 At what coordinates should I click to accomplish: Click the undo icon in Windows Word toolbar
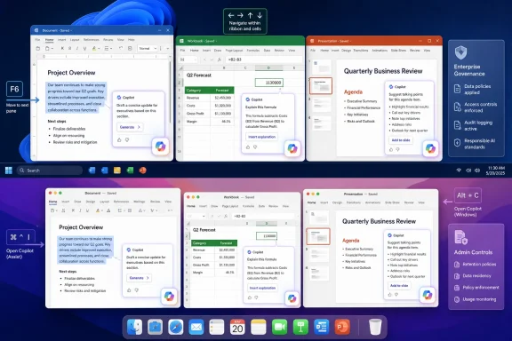pos(121,48)
